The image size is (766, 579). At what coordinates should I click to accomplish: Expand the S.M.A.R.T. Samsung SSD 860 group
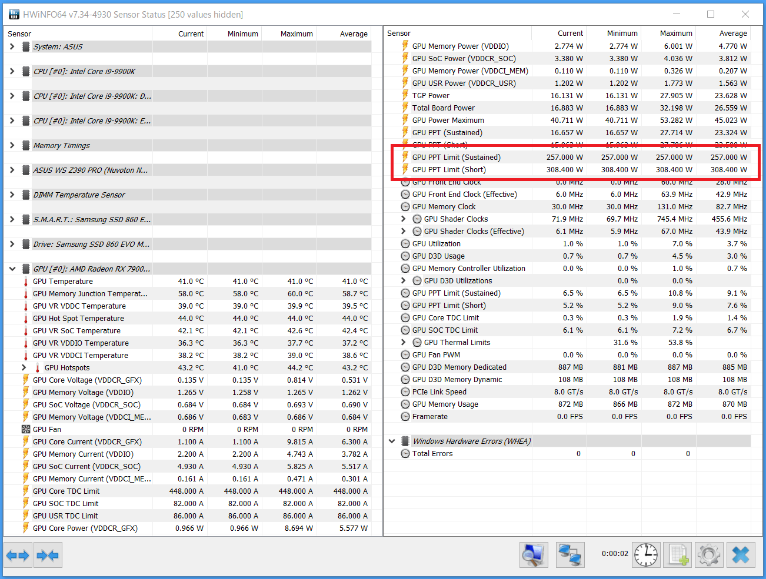(12, 219)
